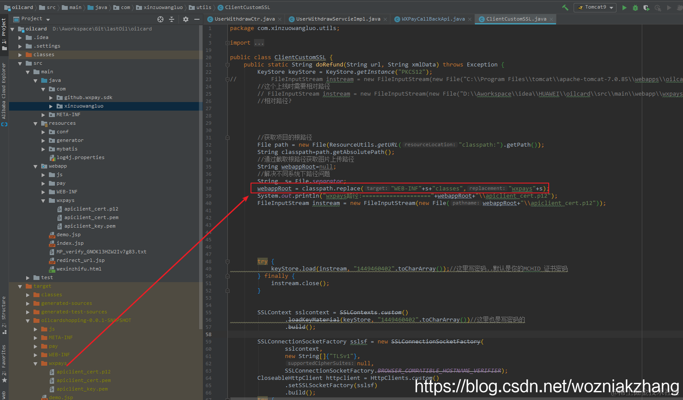Collapse the target folder arrow
Image resolution: width=683 pixels, height=400 pixels.
point(20,286)
